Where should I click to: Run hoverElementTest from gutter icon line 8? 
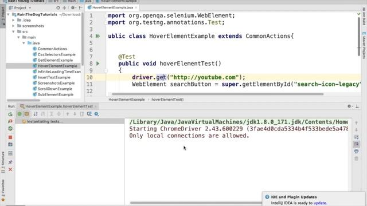(x=98, y=64)
